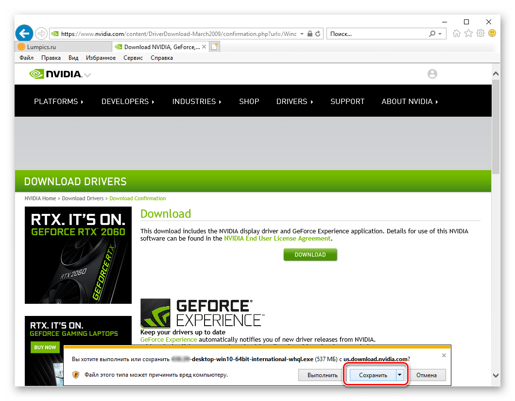Click the Lumpics.ru tab orange favicon
Screen dimensions: 515x401
21,47
